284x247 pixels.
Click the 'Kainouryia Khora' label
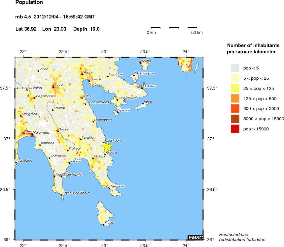point(76,193)
